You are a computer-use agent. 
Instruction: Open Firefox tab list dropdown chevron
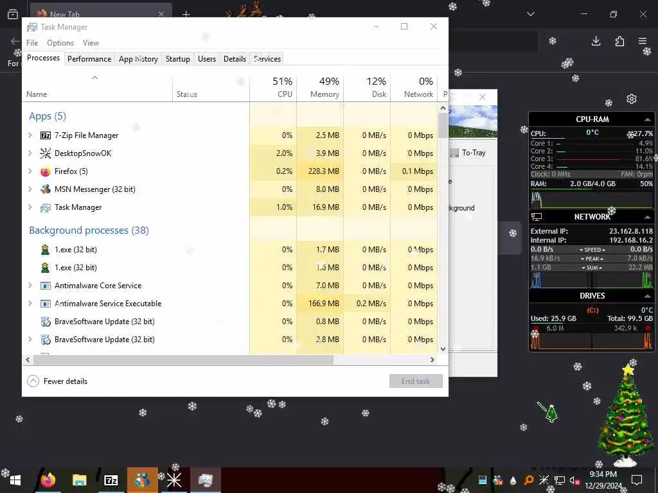pyautogui.click(x=531, y=14)
